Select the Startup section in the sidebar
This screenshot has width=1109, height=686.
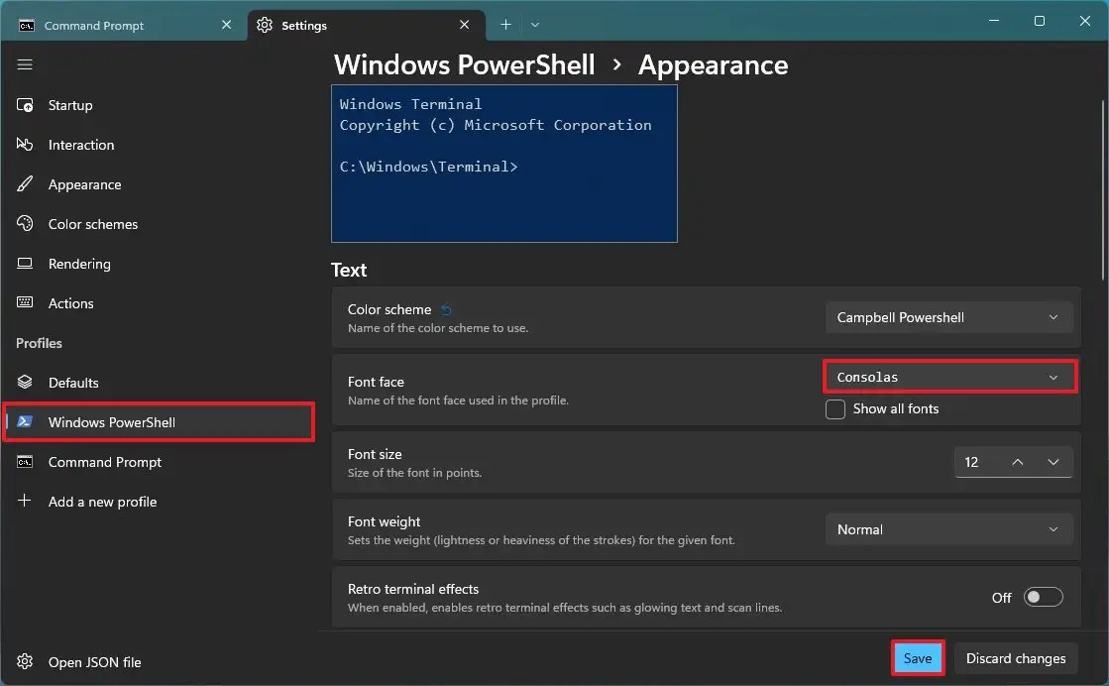click(69, 105)
